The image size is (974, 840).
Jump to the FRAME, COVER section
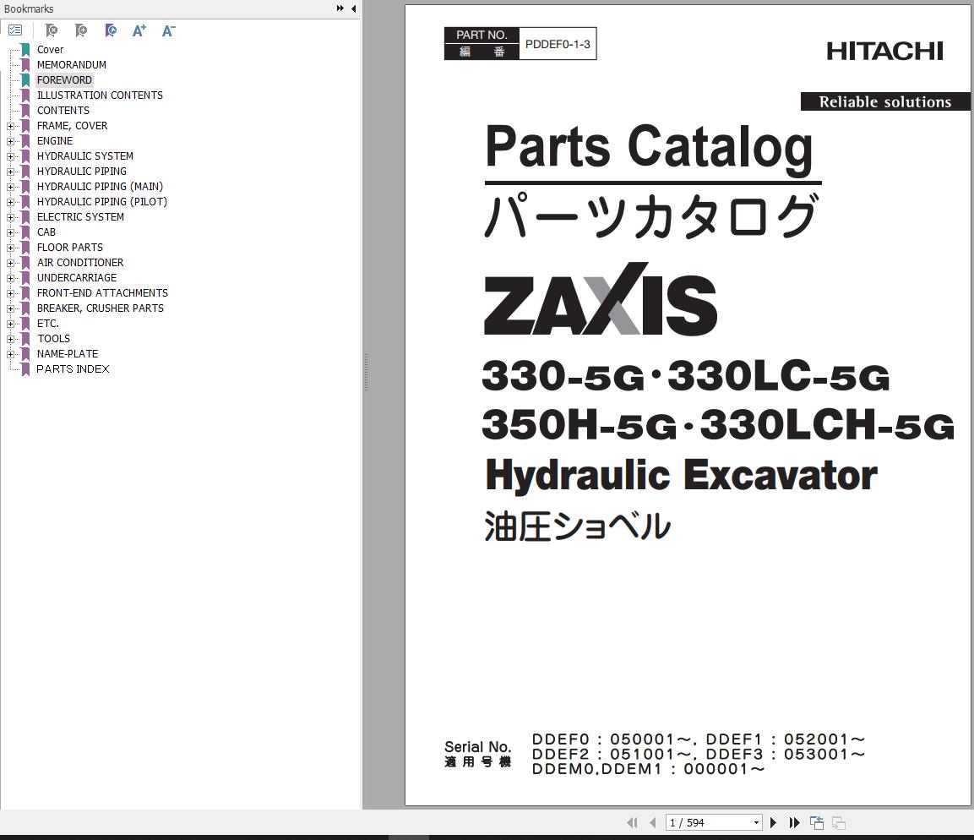coord(72,126)
